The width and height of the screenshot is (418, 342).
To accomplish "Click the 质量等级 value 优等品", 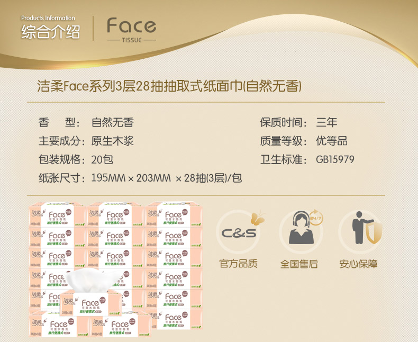I will 332,141.
